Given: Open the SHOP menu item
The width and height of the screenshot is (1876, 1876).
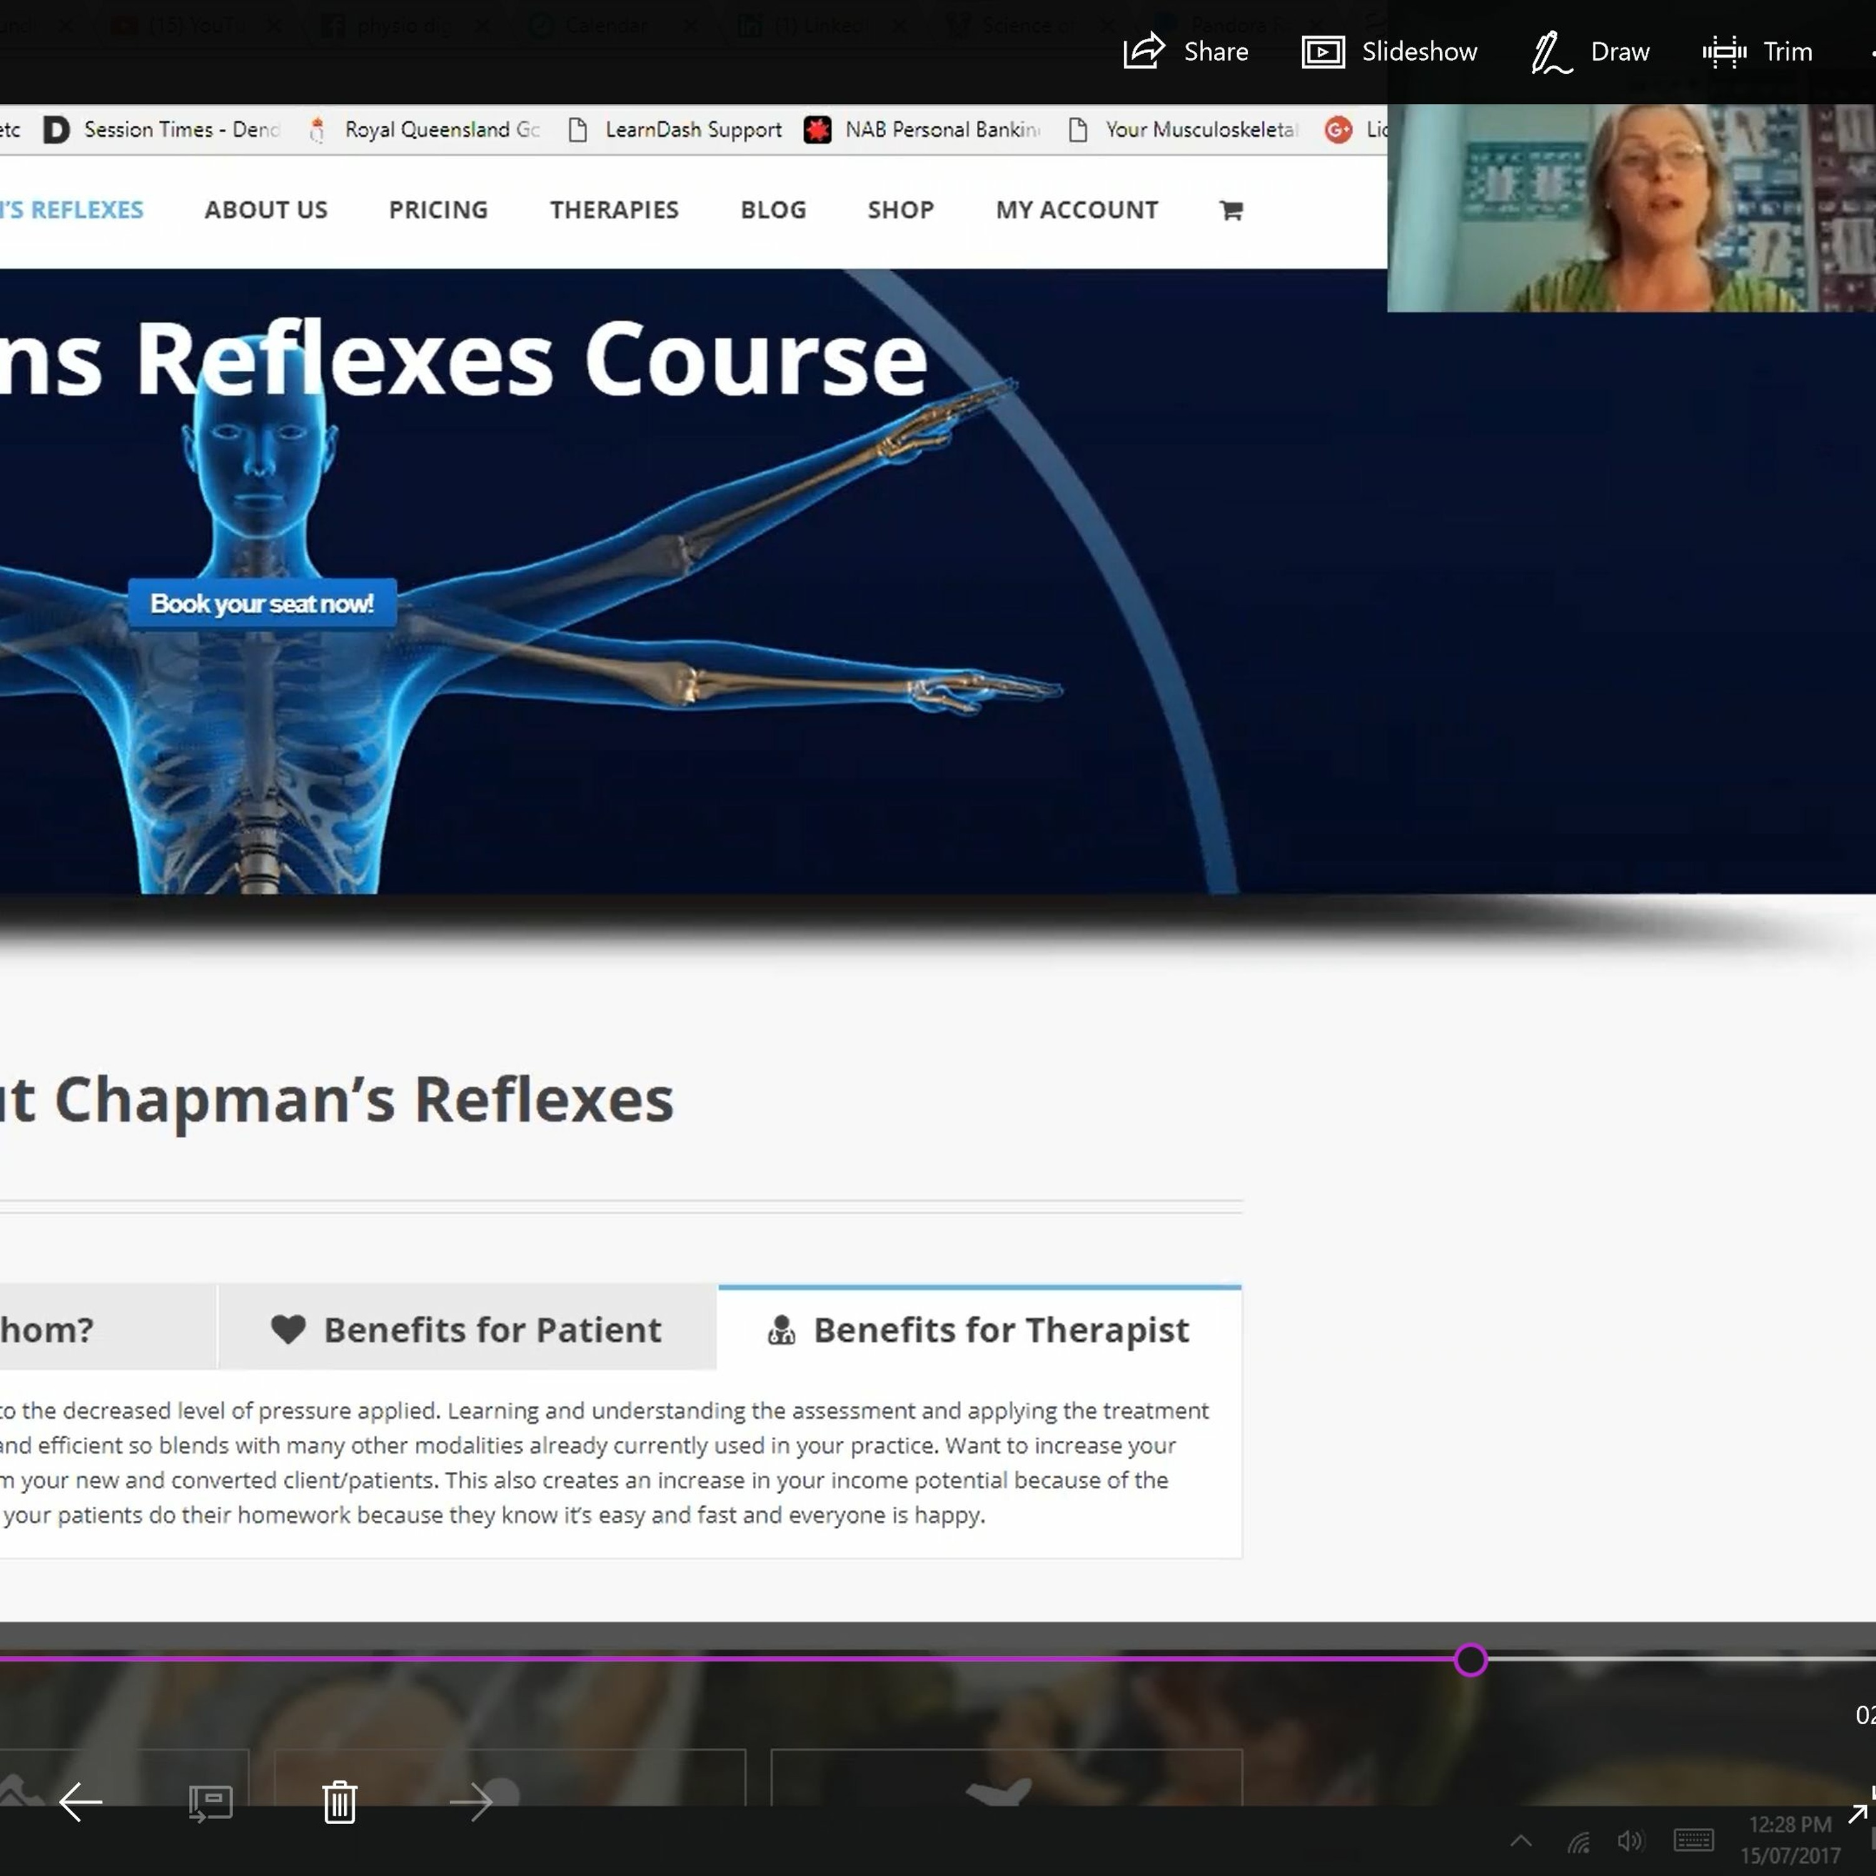Looking at the screenshot, I should (901, 209).
